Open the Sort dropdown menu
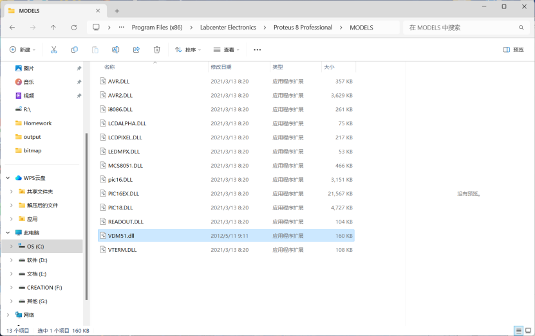Viewport: 535px width, 336px height. (x=188, y=49)
